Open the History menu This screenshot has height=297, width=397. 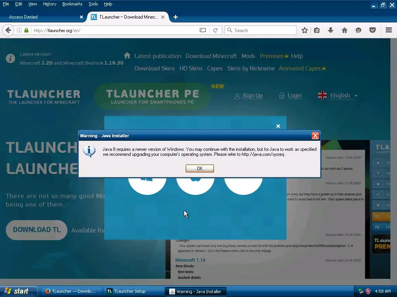point(50,4)
